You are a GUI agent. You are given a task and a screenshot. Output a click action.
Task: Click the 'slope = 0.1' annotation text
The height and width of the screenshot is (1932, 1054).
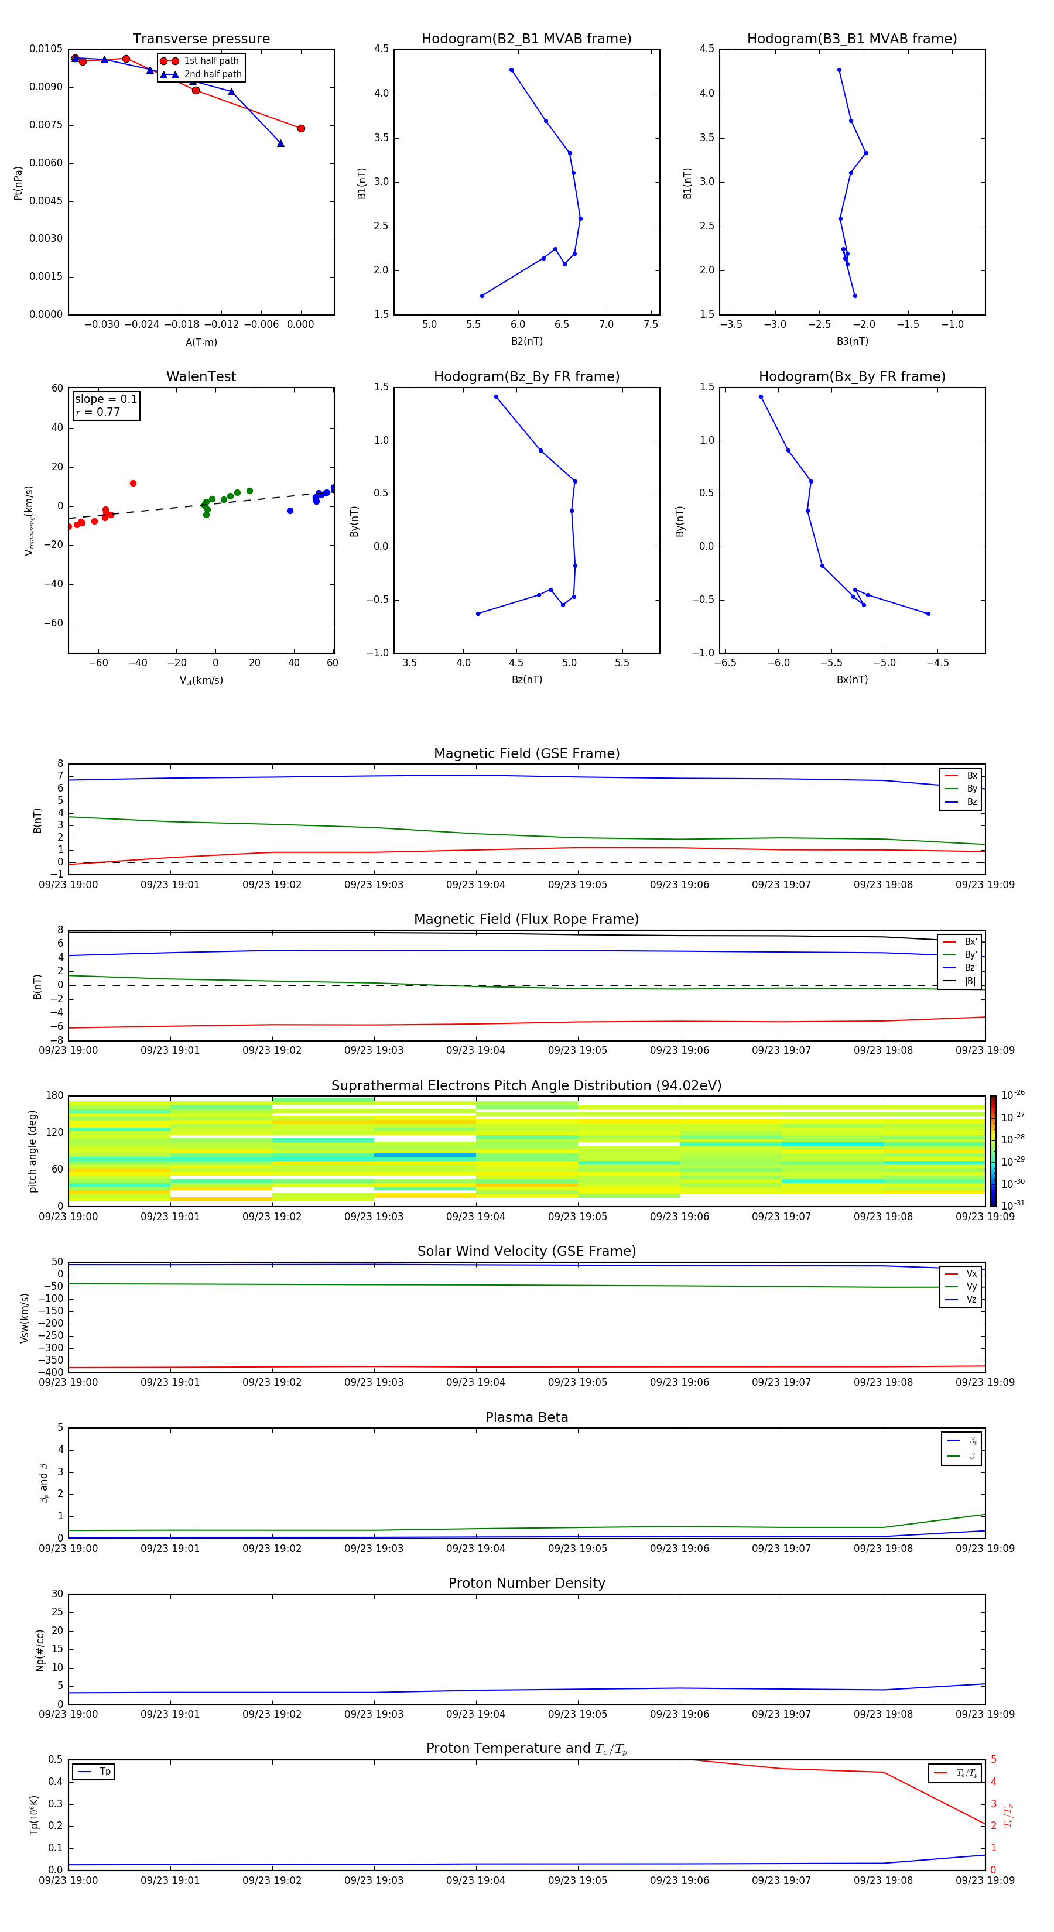coord(106,399)
